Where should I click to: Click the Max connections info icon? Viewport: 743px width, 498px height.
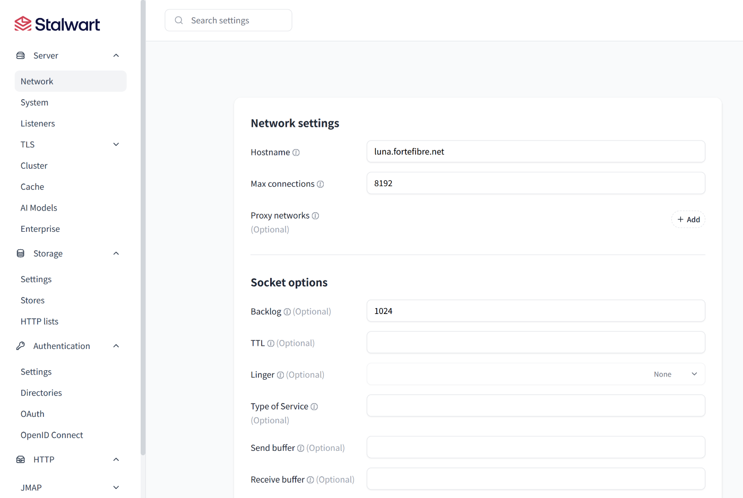click(321, 184)
